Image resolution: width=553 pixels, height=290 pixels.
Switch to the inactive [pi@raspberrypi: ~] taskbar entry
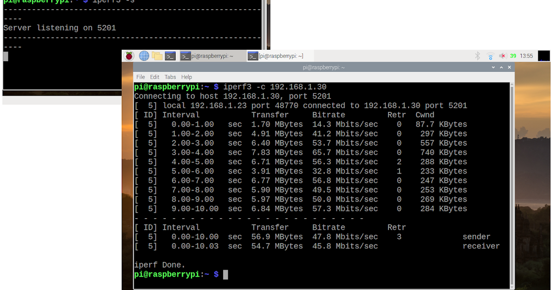point(276,56)
